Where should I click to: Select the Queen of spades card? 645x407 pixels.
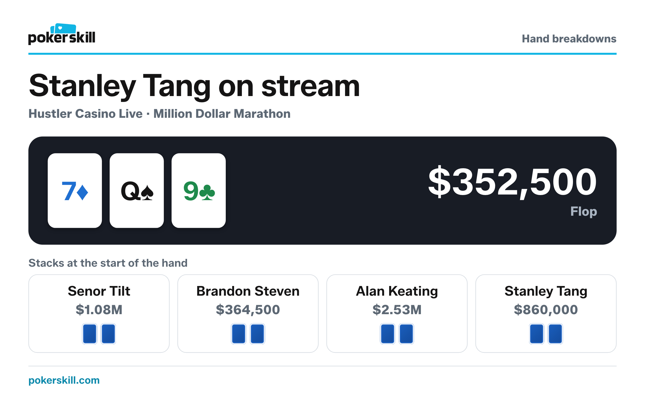pyautogui.click(x=137, y=190)
